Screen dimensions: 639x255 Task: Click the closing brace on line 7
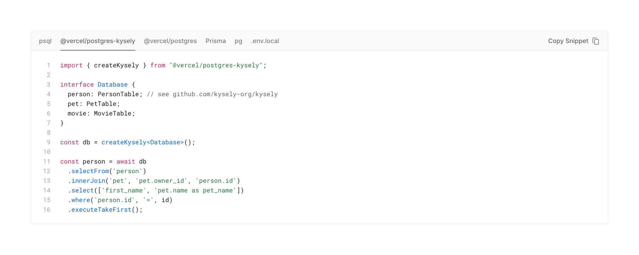point(62,123)
